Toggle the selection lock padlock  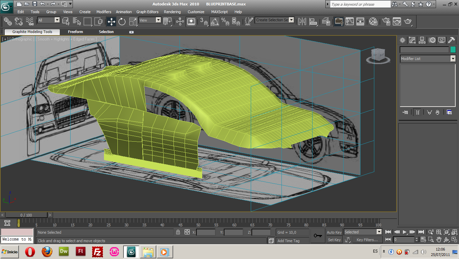[178, 232]
